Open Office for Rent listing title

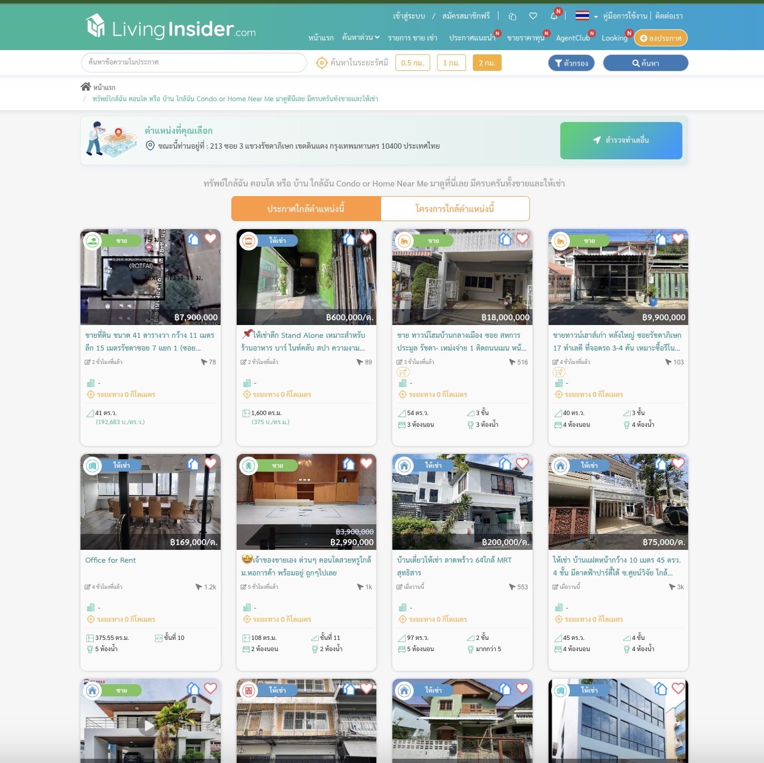click(110, 560)
